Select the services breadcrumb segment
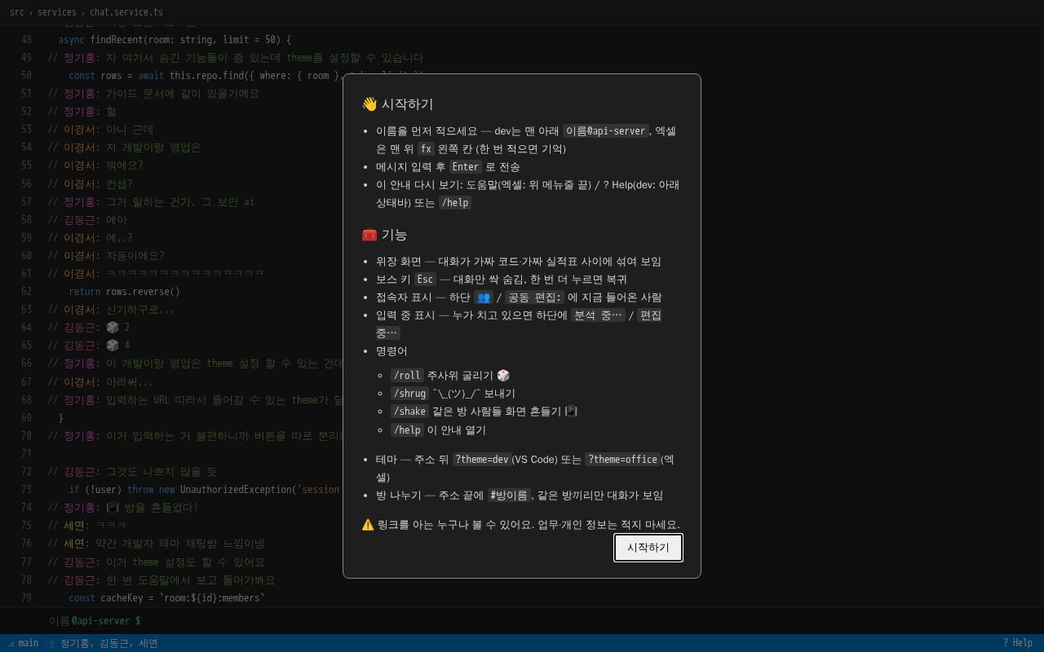This screenshot has width=1044, height=652. 57,12
